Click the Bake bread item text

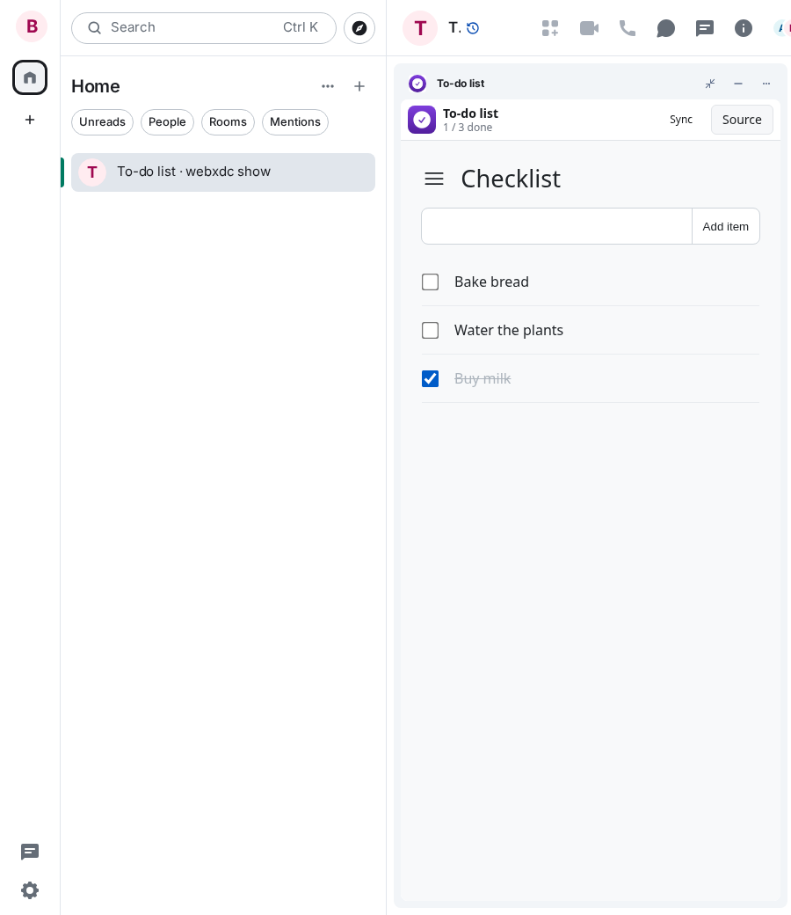tap(491, 282)
